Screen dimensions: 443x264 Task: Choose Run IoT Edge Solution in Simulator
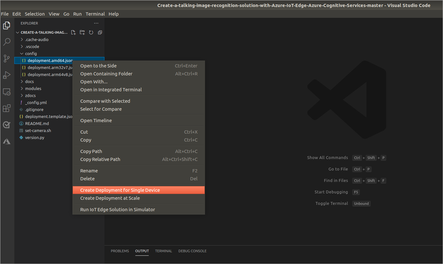tap(118, 210)
